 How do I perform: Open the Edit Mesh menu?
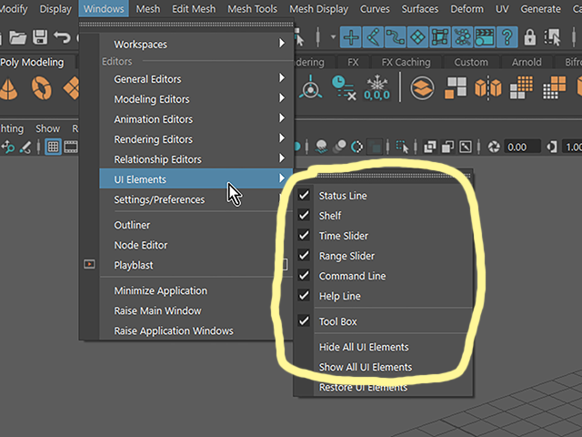coord(194,8)
